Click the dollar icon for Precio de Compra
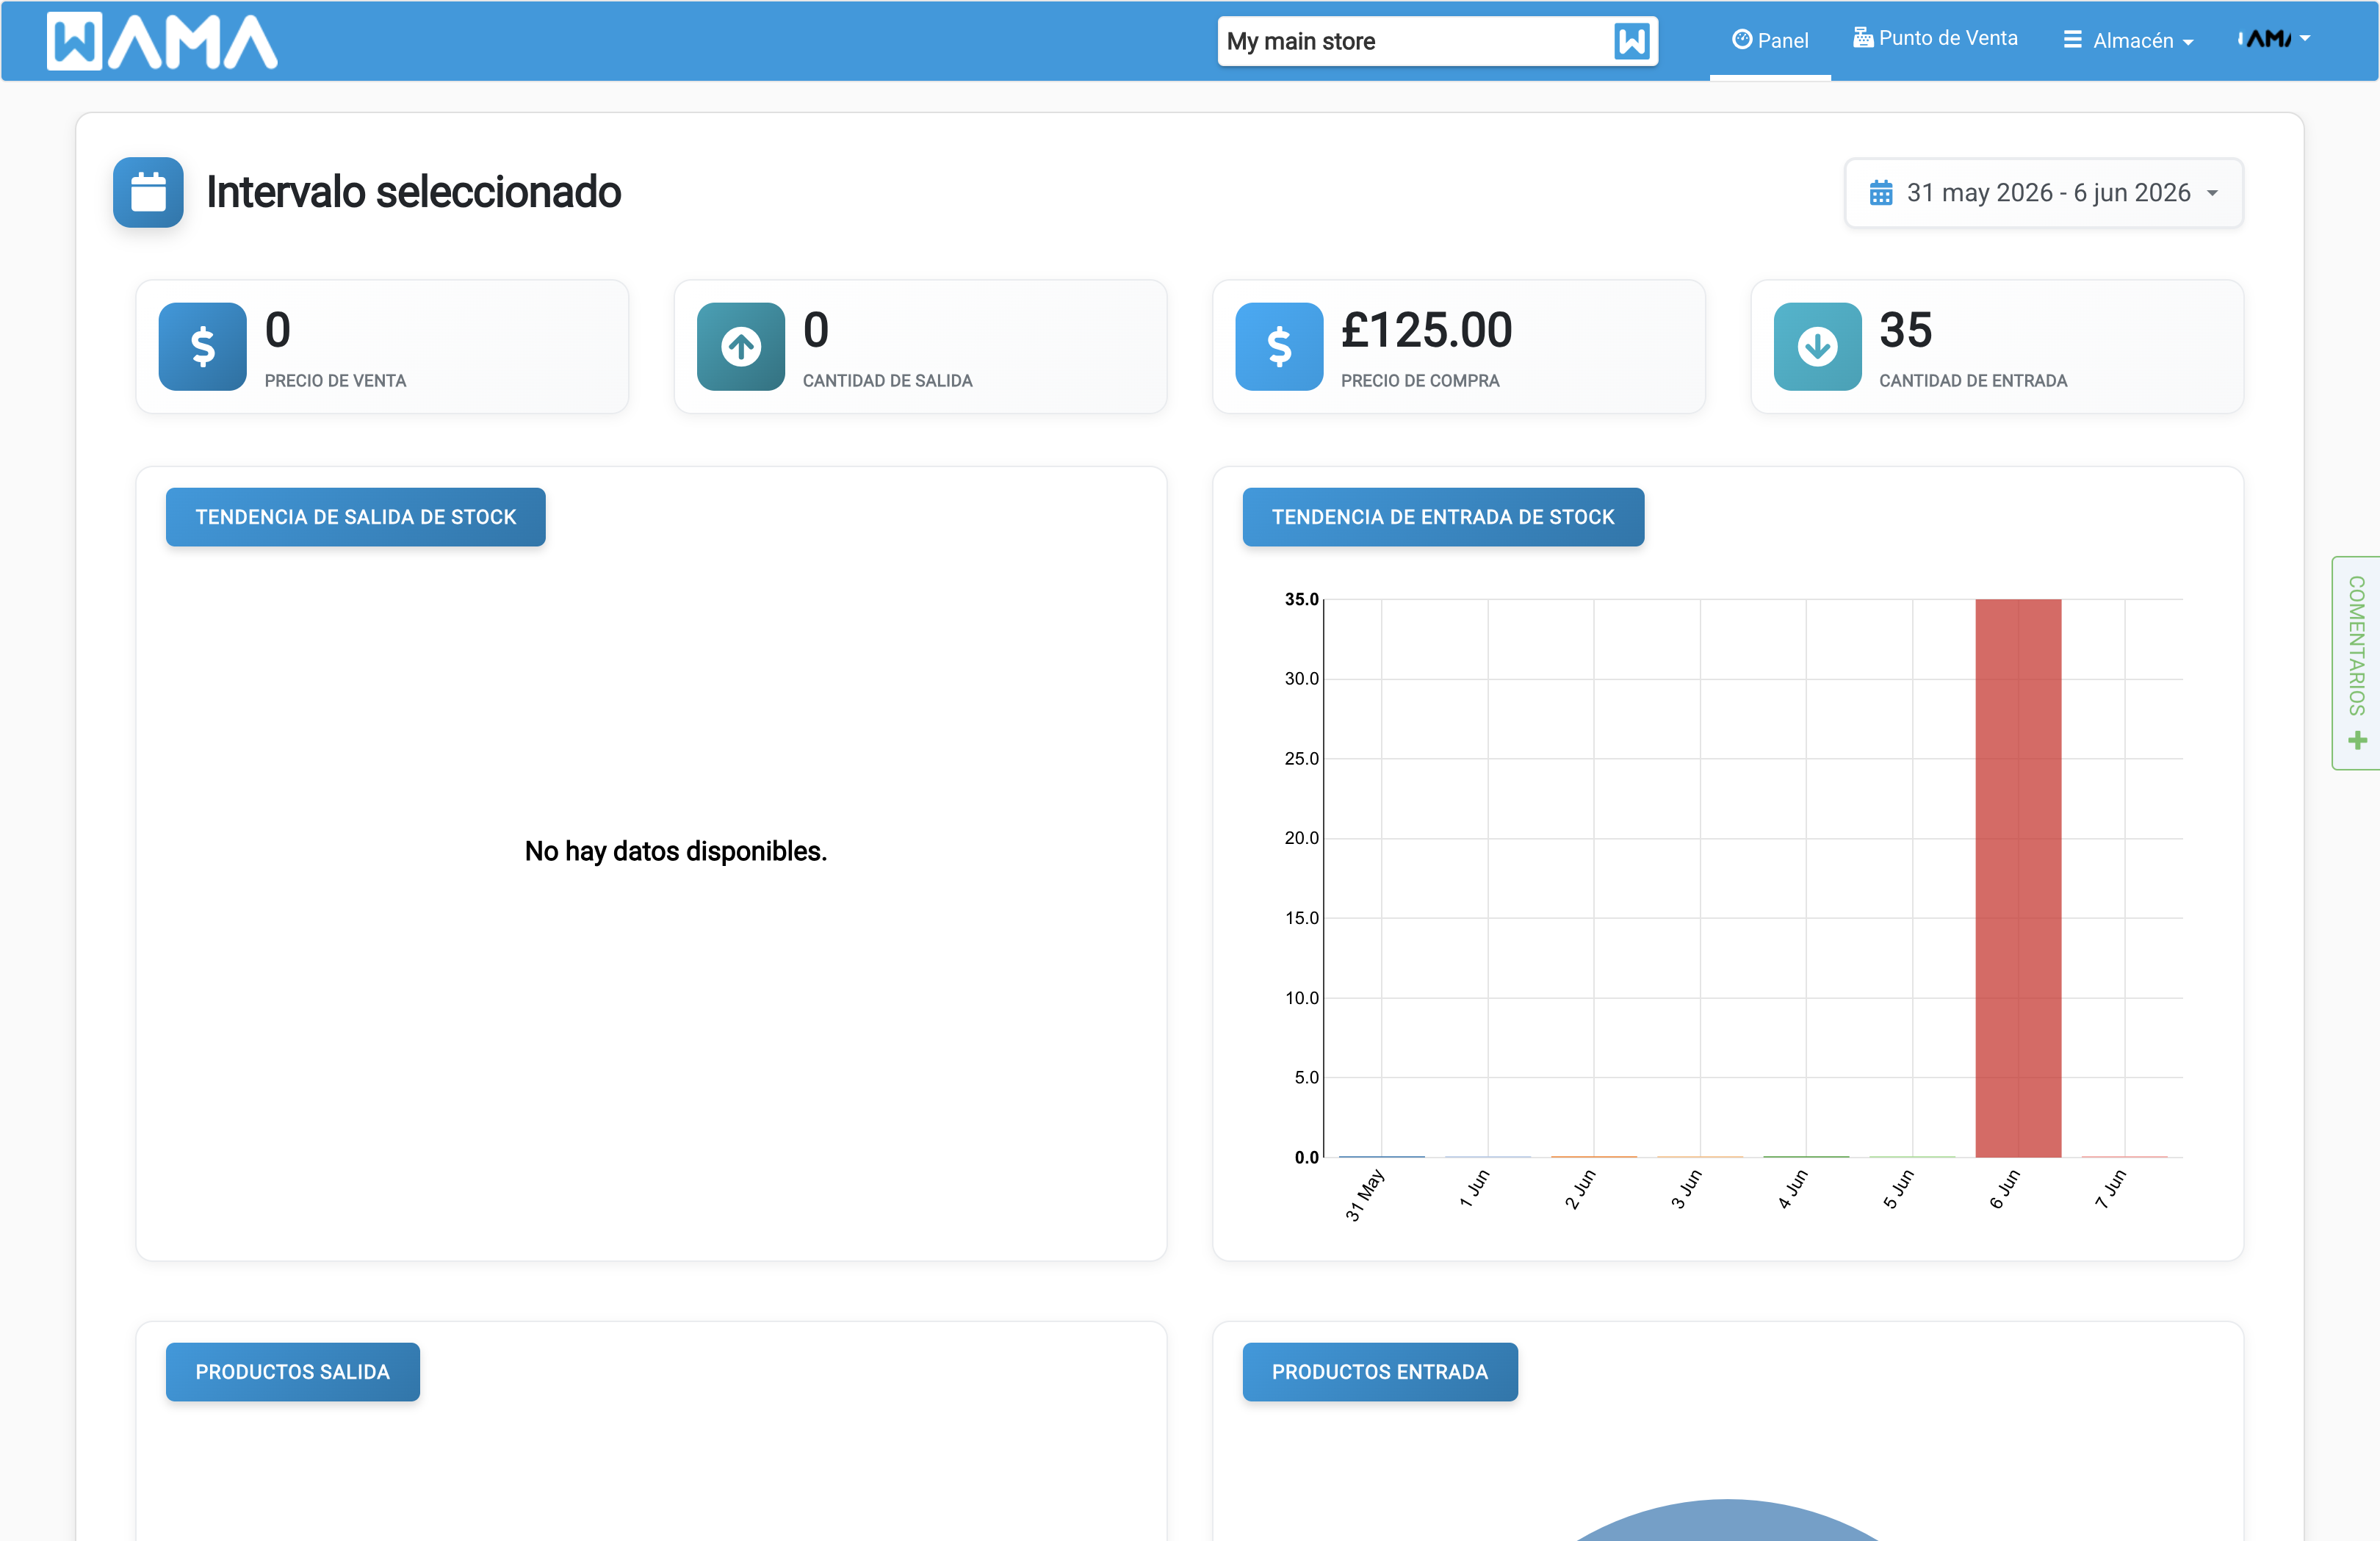Screen dimensions: 2380x1541 pyautogui.click(x=1279, y=346)
